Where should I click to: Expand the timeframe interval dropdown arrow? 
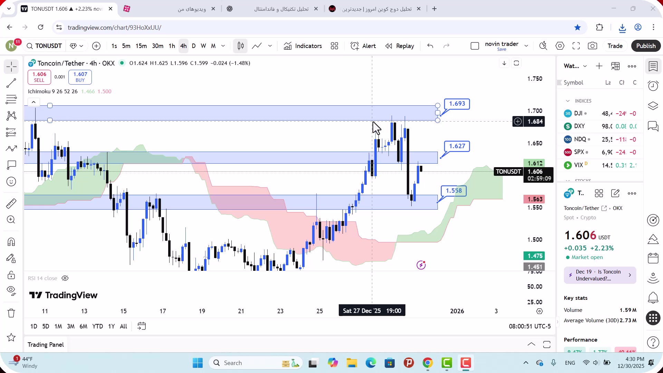point(223,46)
